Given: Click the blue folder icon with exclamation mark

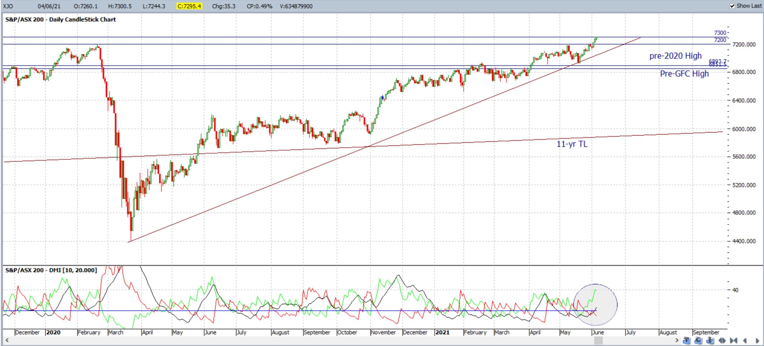Looking at the screenshot, I should [710, 340].
